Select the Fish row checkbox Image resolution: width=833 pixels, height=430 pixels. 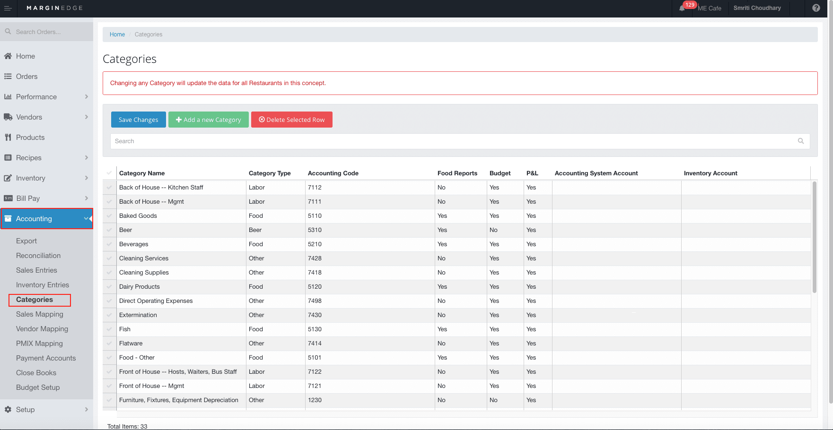pyautogui.click(x=109, y=329)
